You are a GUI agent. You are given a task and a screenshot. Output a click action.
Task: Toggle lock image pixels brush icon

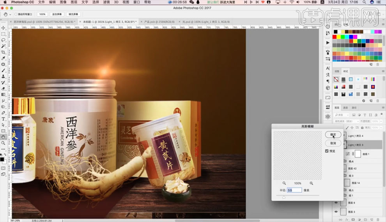point(347,128)
